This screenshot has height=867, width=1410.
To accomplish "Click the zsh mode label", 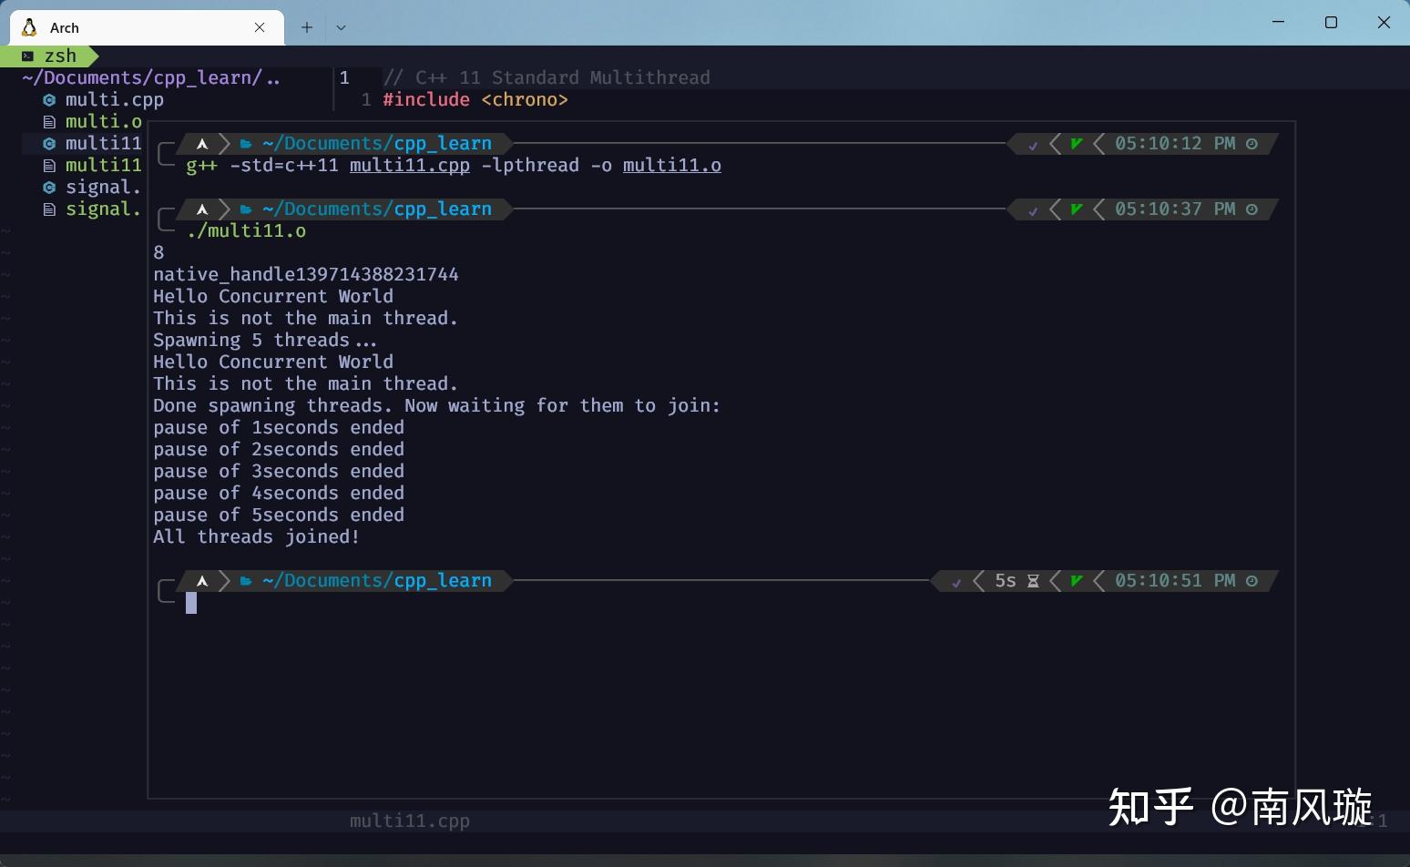I will (58, 56).
